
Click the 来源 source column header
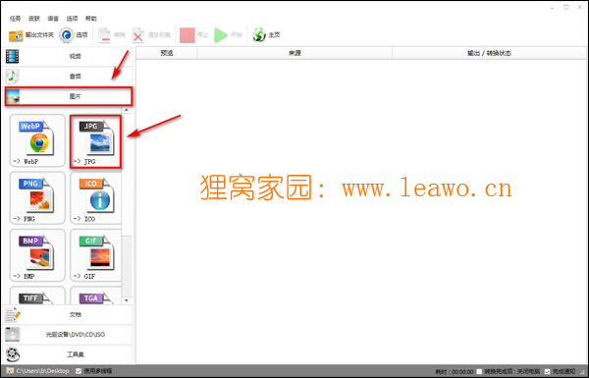point(294,53)
